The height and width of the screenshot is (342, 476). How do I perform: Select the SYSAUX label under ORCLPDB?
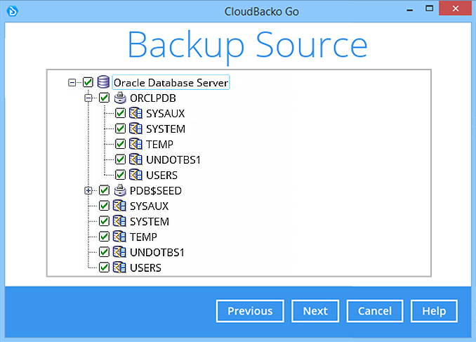[x=166, y=114]
